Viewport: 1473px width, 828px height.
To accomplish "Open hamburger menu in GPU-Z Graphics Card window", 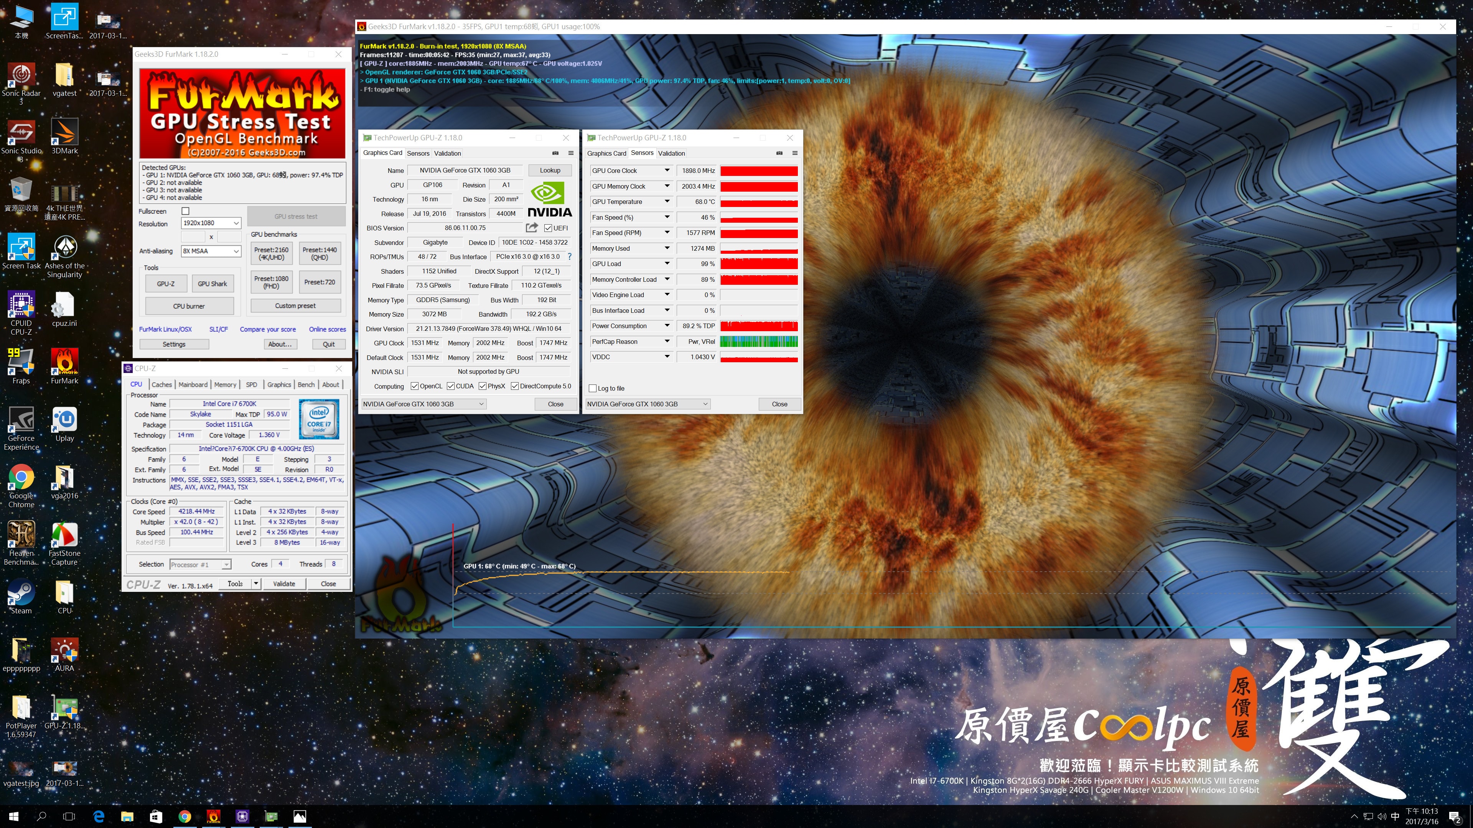I will click(571, 153).
